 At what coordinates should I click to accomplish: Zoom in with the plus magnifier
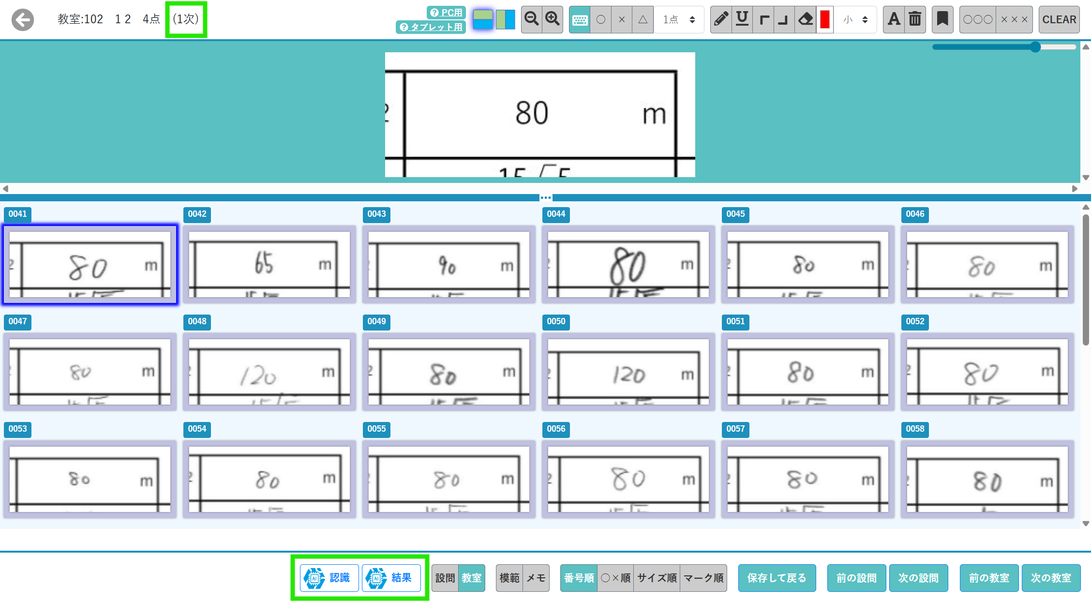tap(552, 19)
